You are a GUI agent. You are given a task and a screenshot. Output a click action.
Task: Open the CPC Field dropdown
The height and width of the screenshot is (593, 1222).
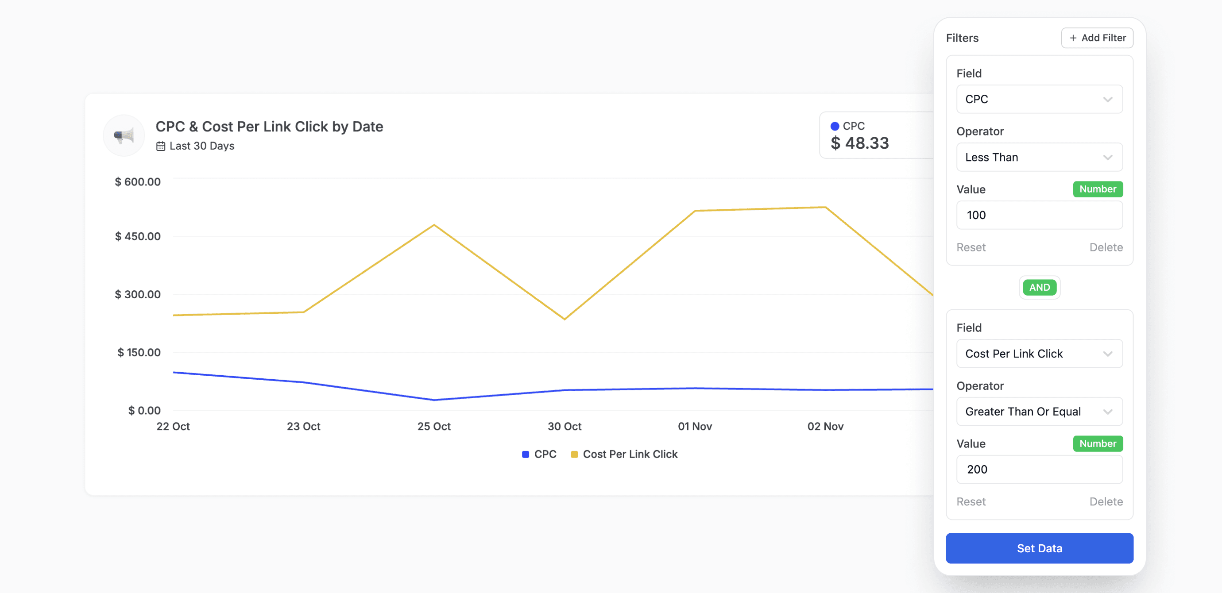[1040, 99]
